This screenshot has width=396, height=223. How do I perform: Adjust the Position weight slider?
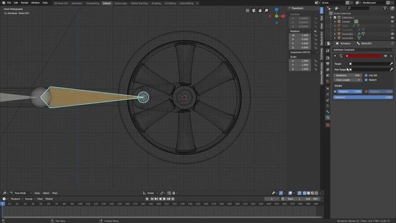[350, 92]
